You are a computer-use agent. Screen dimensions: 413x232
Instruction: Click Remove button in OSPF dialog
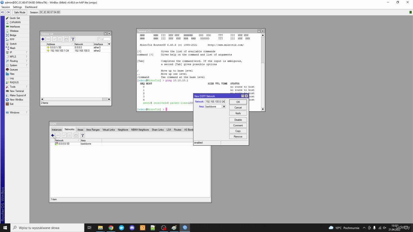pos(238,137)
